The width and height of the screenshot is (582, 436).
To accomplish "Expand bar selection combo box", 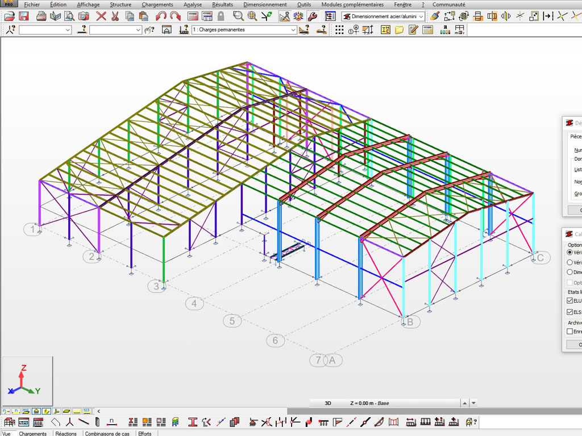I will click(138, 30).
